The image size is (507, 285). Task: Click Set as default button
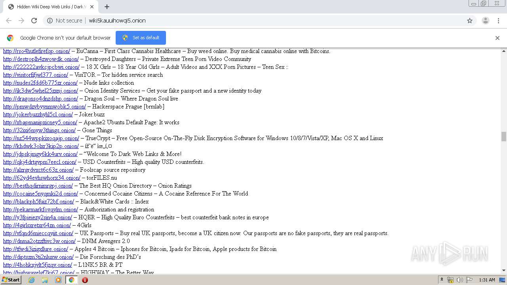pos(141,38)
